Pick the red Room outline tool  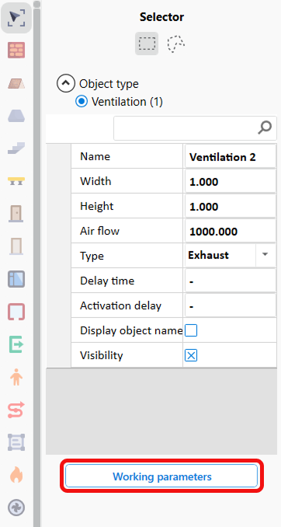[x=16, y=312]
